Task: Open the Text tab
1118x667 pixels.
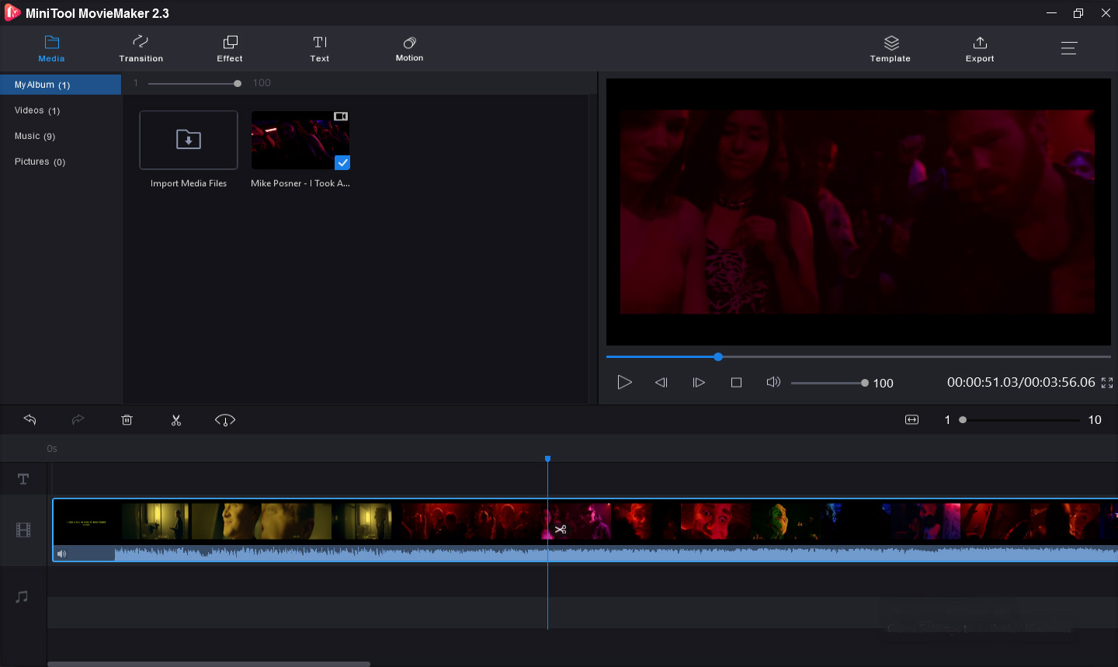Action: 320,49
